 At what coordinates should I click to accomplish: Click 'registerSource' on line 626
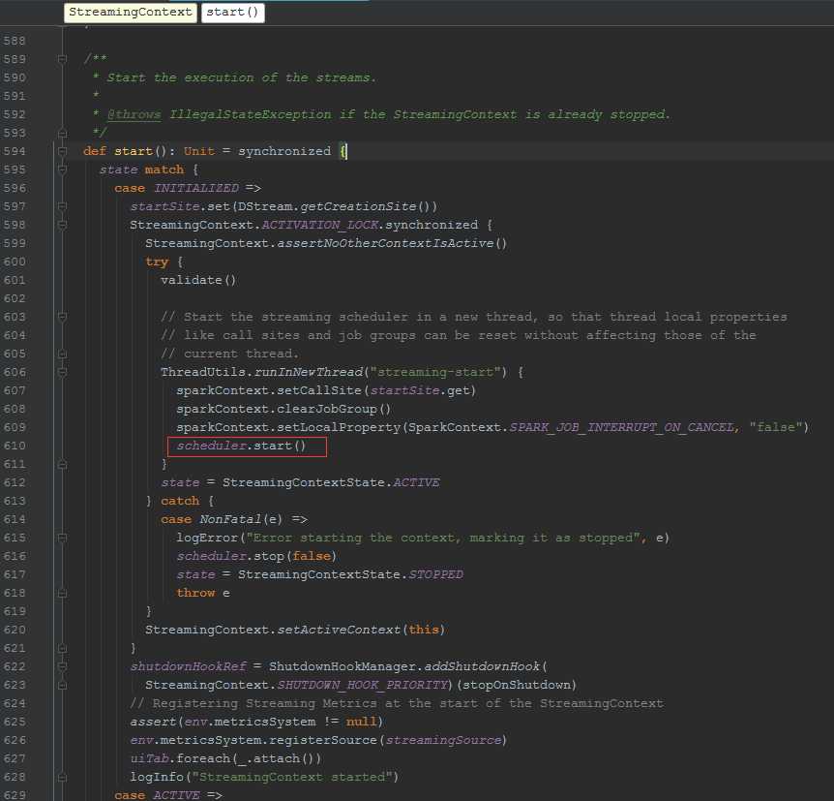point(323,740)
